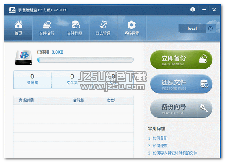Click the magic wand icon on 备份向导
Image resolution: width=225 pixels, height=162 pixels.
click(x=203, y=108)
